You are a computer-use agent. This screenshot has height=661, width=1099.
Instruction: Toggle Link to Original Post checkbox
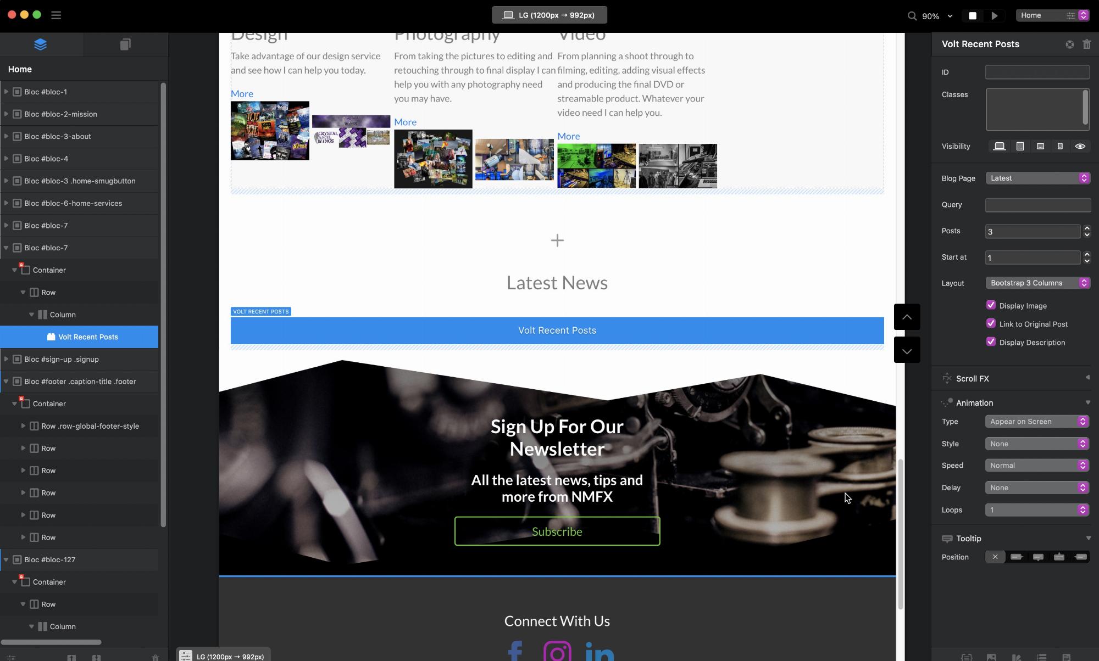[991, 323]
